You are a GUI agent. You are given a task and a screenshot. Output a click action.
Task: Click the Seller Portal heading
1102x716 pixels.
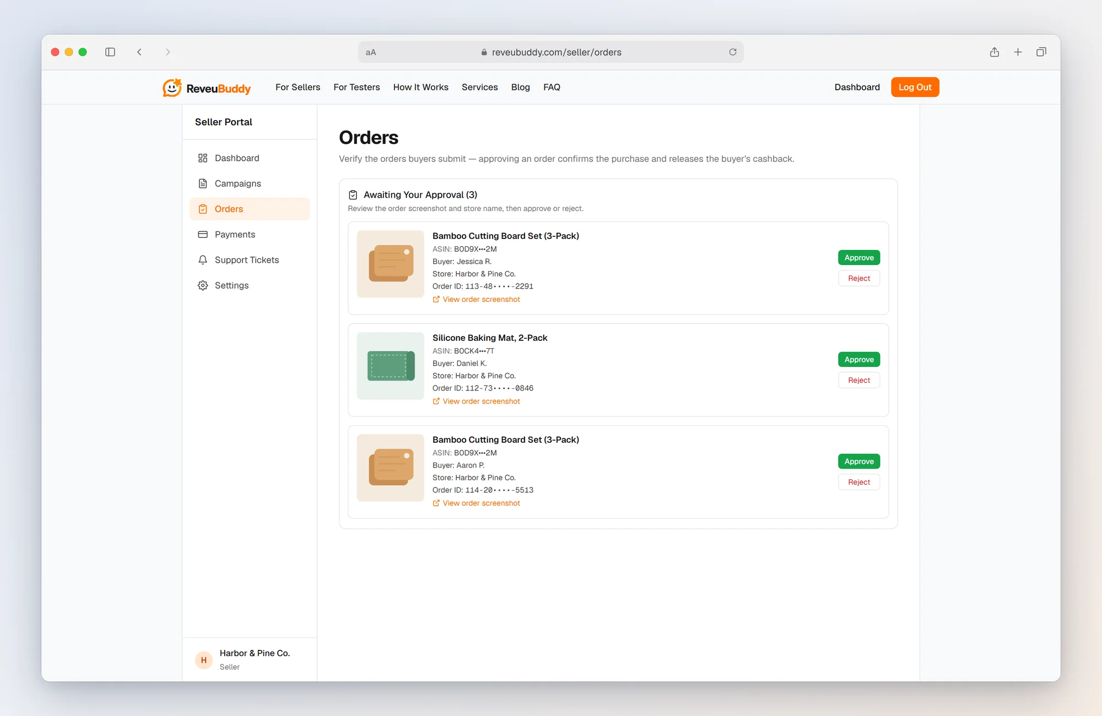pyautogui.click(x=223, y=122)
